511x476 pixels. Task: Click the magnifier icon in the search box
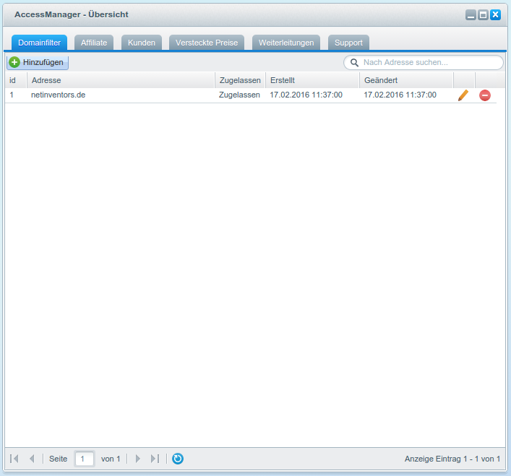pyautogui.click(x=354, y=63)
